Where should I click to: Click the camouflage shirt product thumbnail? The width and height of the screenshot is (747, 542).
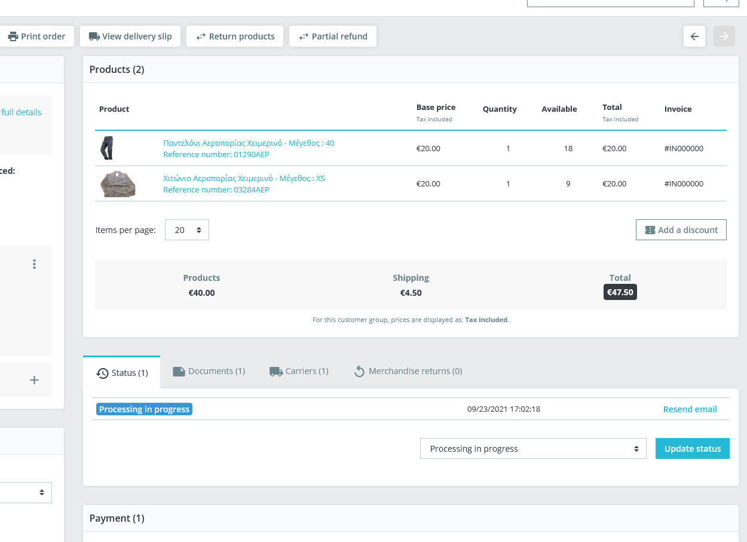(x=117, y=184)
